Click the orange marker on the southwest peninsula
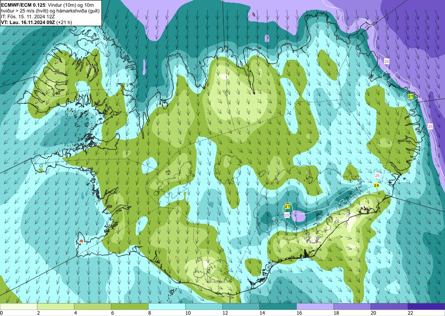 pos(81,241)
